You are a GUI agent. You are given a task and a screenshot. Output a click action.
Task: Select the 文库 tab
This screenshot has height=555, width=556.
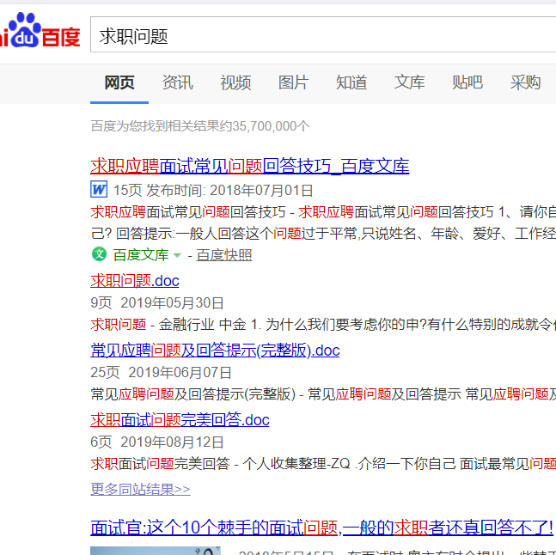point(409,82)
